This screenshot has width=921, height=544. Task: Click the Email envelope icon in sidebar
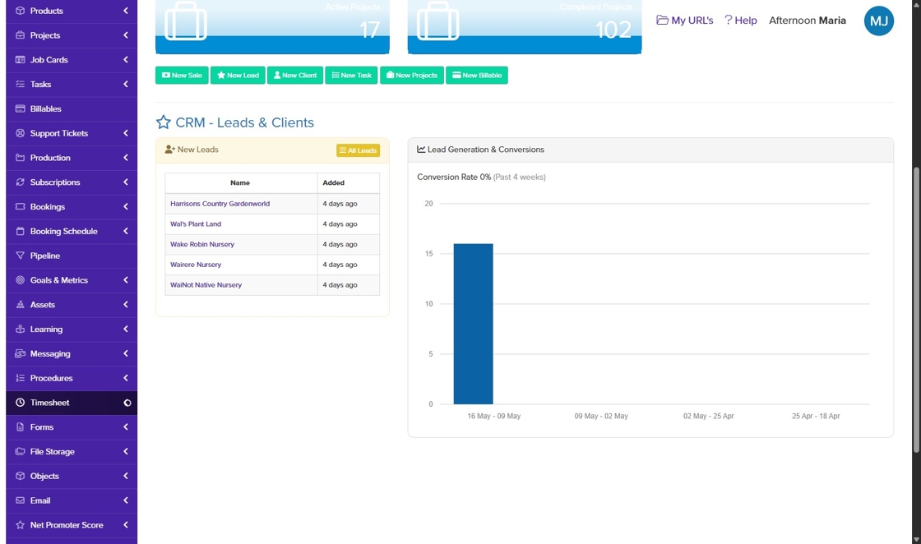(x=20, y=500)
